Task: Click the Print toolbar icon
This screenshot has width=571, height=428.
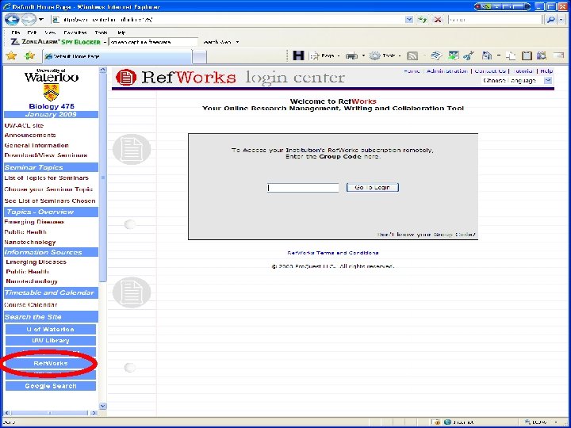Action: pos(351,55)
